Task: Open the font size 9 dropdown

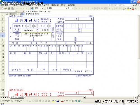Action: [x=73, y=8]
